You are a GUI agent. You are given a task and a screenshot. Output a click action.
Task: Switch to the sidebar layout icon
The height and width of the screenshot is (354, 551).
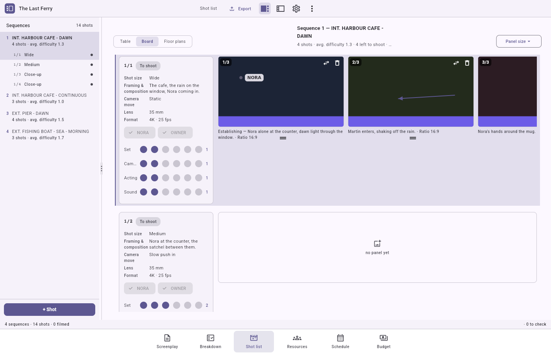(x=281, y=9)
